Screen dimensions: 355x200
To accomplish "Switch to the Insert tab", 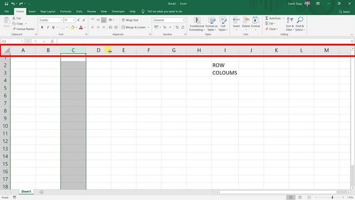I will click(32, 11).
